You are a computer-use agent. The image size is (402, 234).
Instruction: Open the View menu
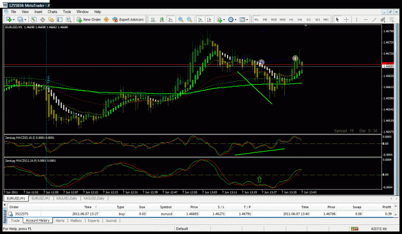25,12
